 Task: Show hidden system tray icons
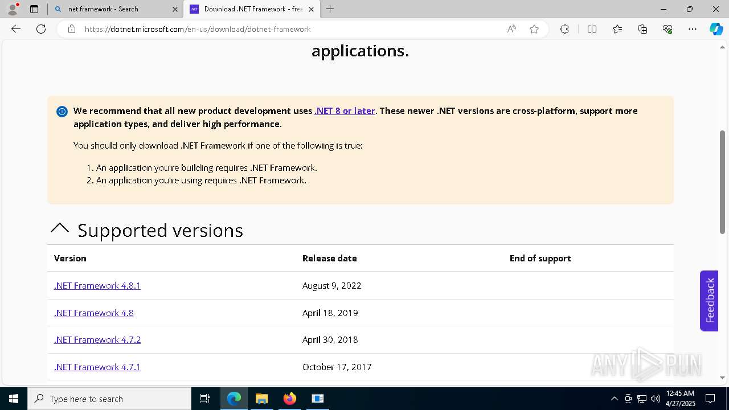click(615, 399)
